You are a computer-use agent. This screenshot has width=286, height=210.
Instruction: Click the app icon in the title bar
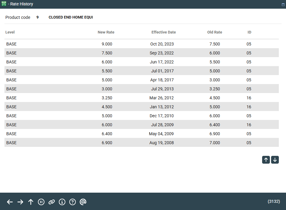click(x=4, y=4)
